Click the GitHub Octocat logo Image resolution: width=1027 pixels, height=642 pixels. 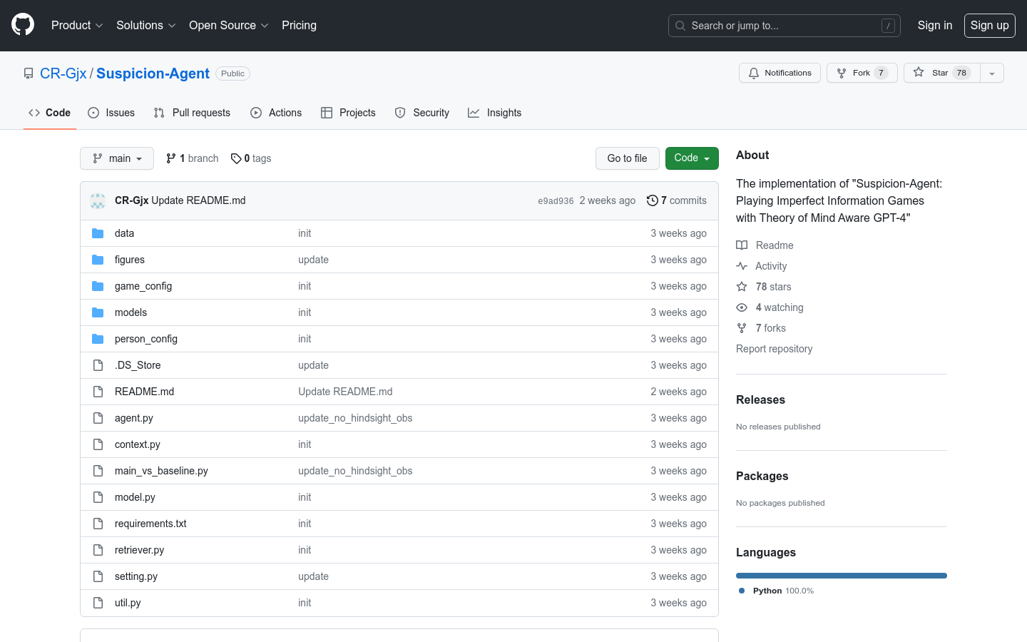(23, 25)
